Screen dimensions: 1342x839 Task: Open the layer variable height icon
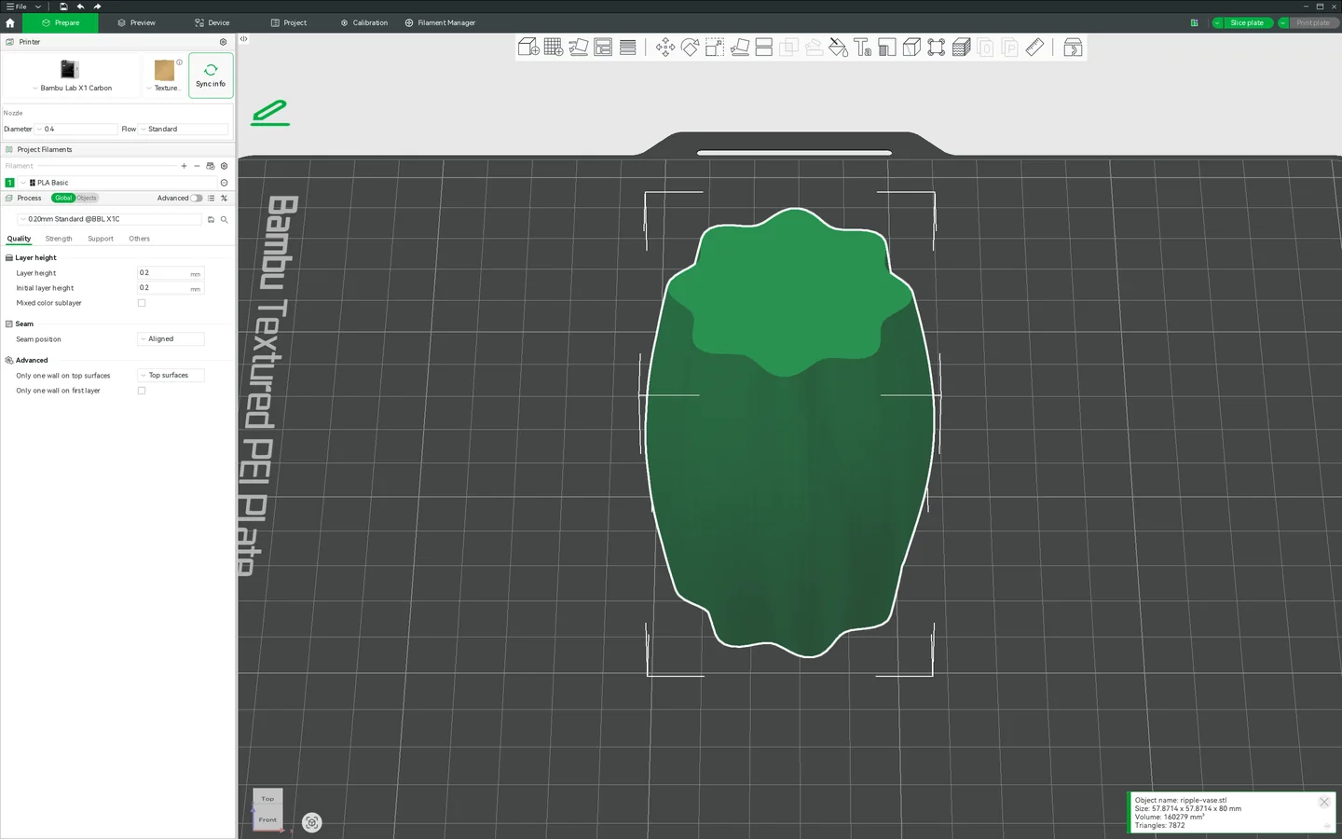[628, 48]
